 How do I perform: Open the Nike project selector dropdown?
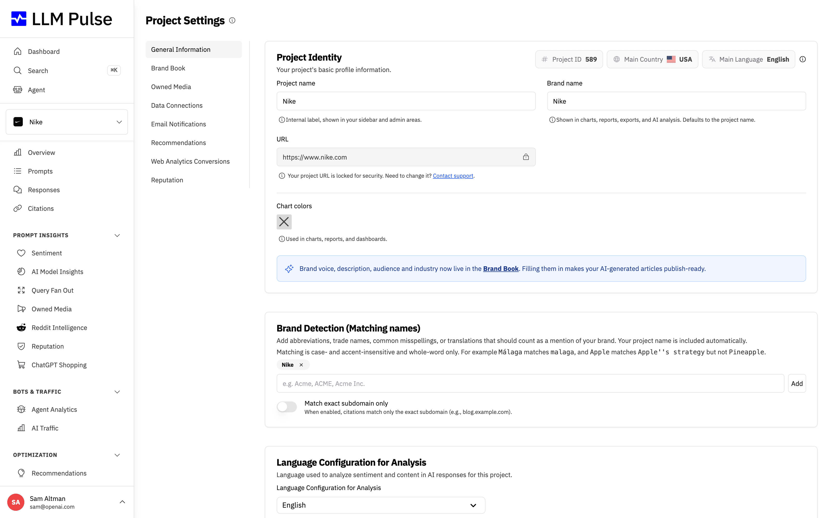[x=67, y=122]
